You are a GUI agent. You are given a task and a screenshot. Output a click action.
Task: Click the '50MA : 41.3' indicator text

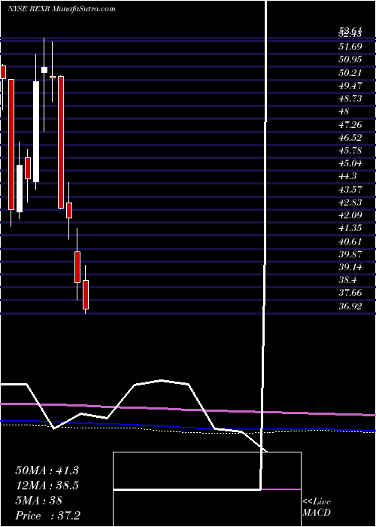pyautogui.click(x=47, y=471)
